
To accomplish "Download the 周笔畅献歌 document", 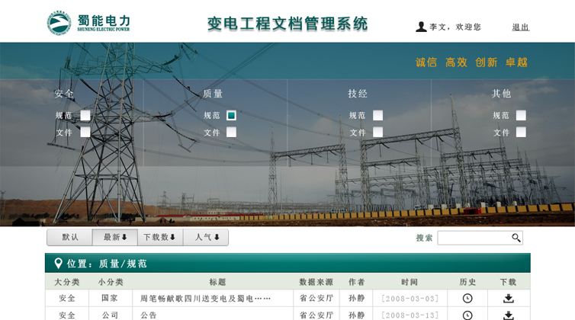I will (x=508, y=299).
